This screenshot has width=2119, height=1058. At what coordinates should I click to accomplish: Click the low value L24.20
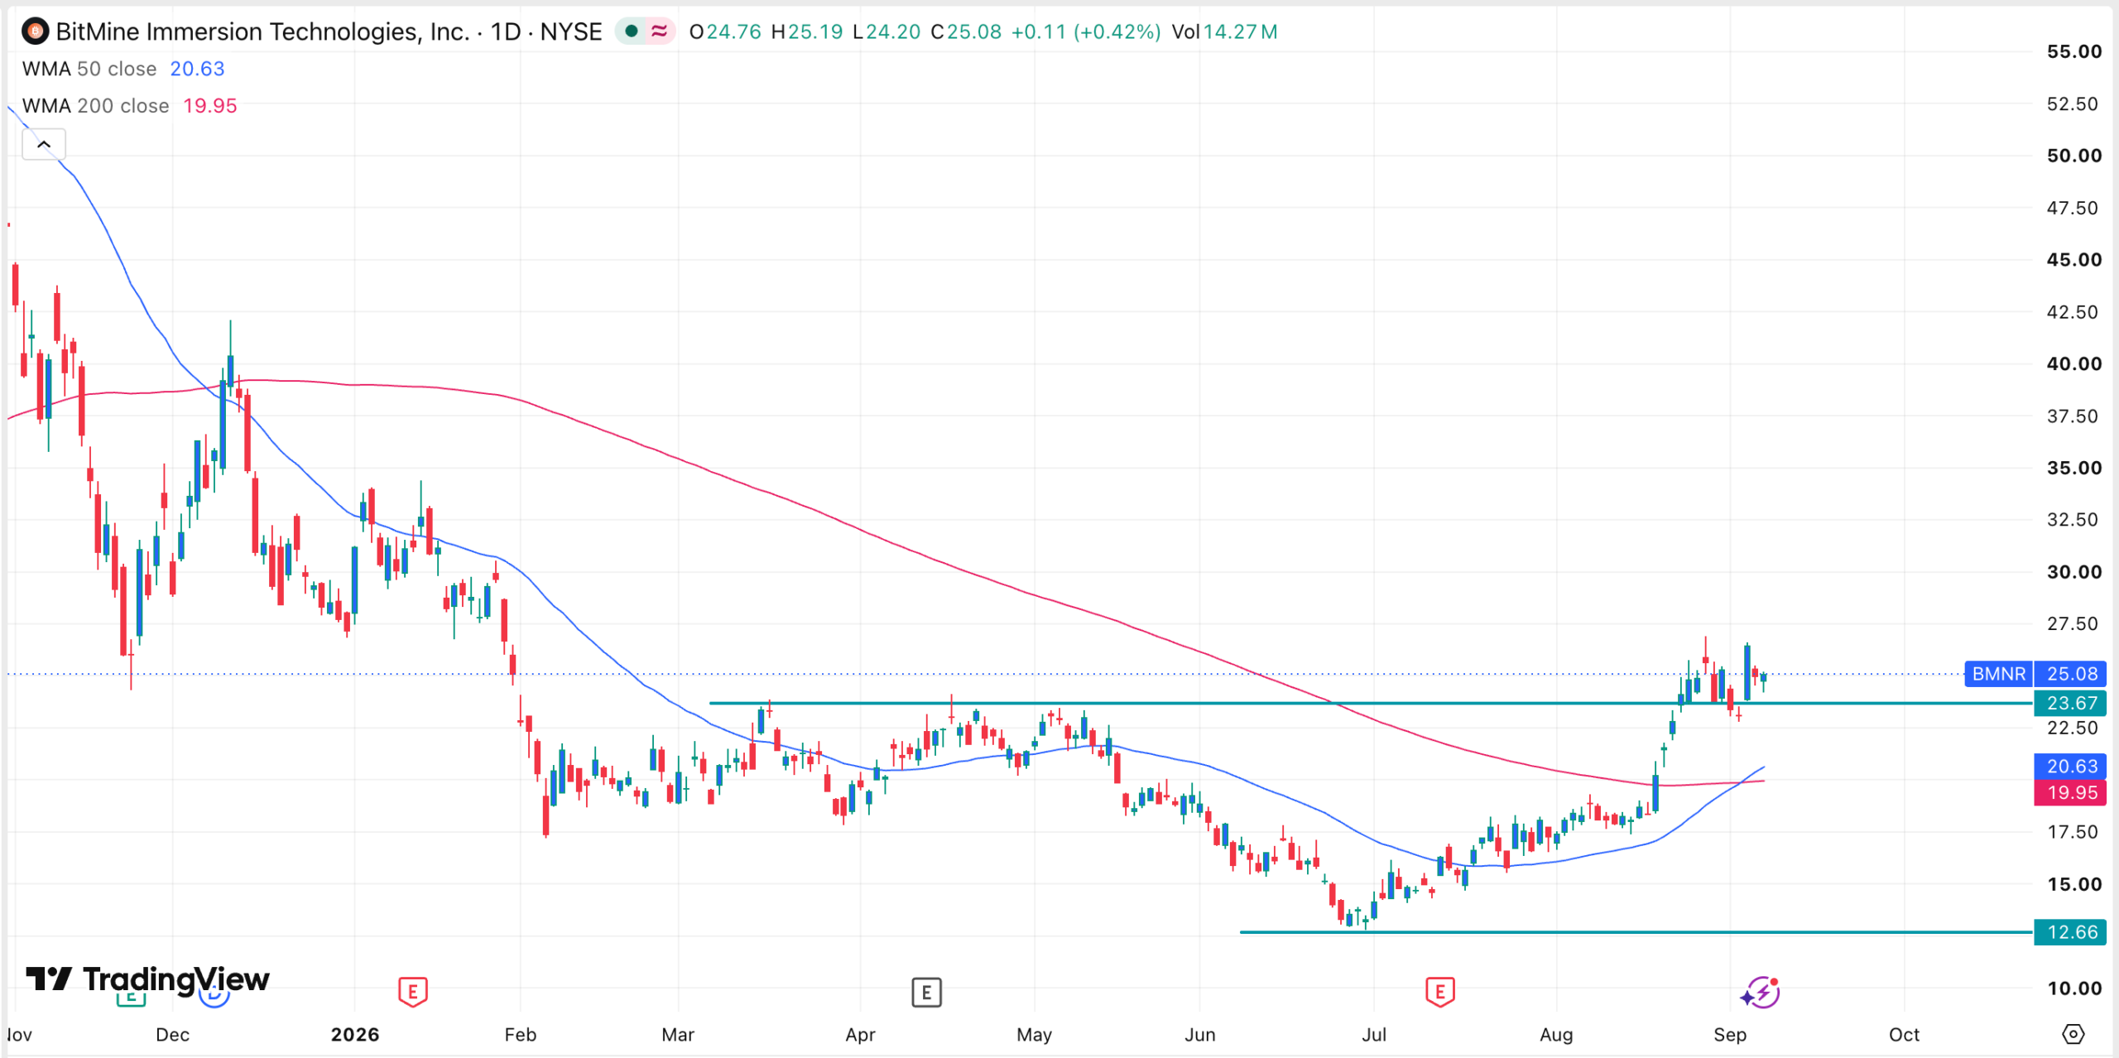tap(887, 31)
